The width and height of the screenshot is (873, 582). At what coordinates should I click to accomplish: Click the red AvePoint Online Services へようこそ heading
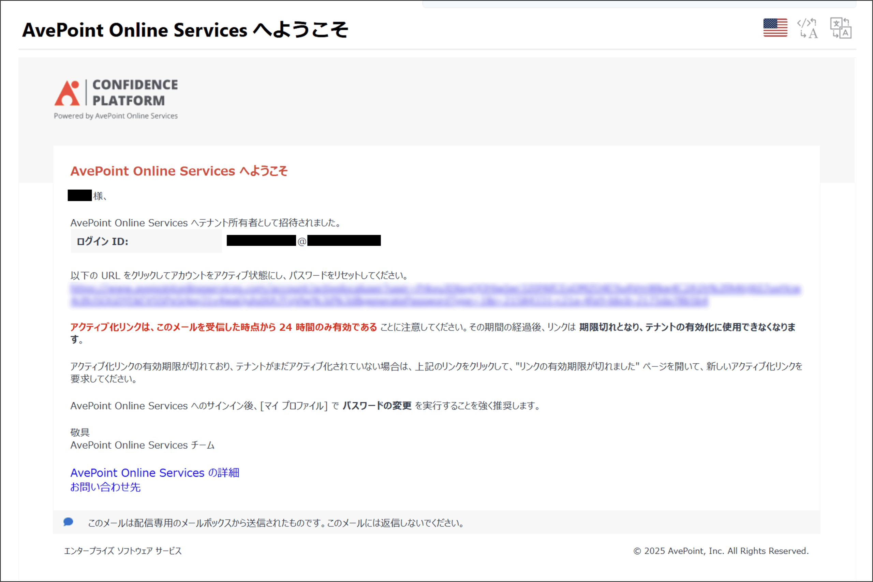click(x=179, y=171)
